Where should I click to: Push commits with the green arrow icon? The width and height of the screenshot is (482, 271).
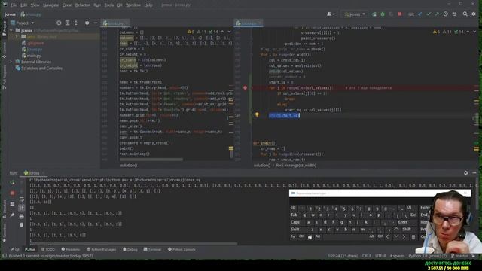click(437, 14)
